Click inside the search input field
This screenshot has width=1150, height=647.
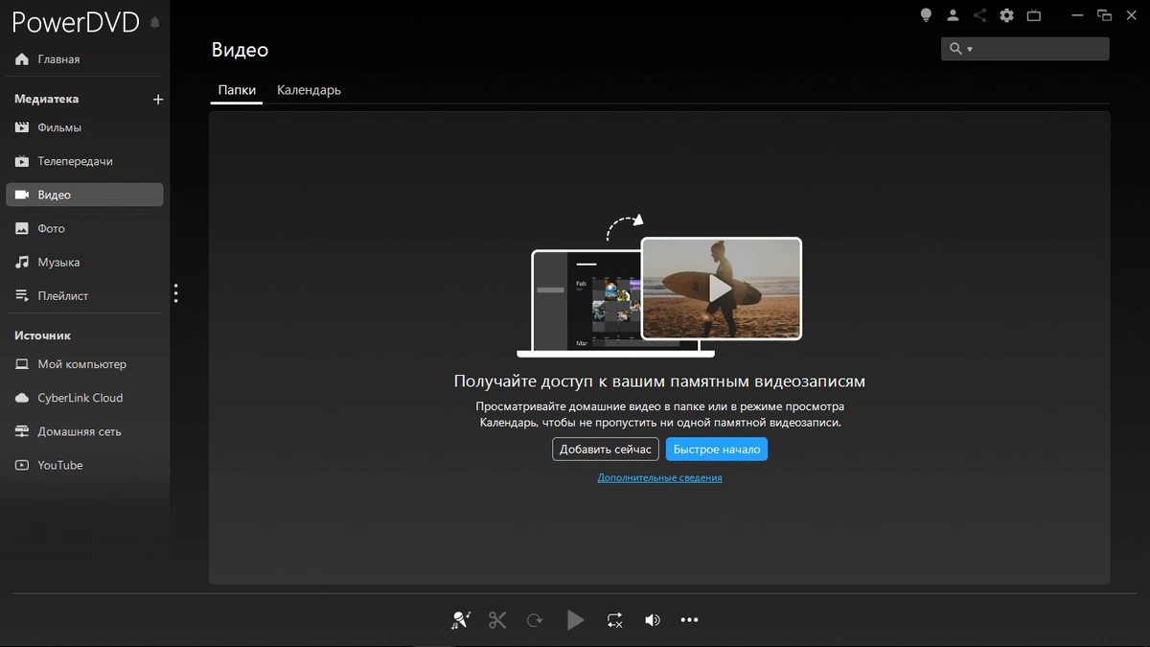1040,49
